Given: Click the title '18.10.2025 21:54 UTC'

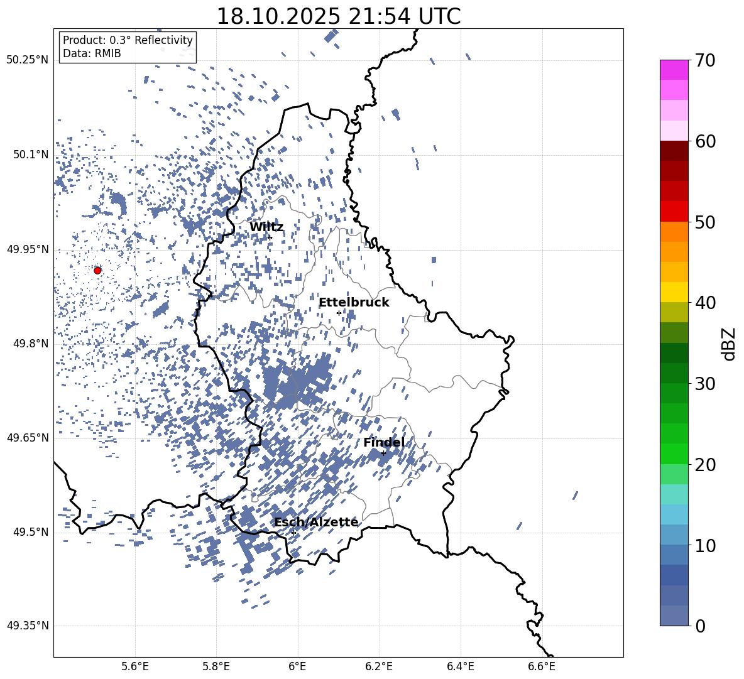Looking at the screenshot, I should coord(339,16).
